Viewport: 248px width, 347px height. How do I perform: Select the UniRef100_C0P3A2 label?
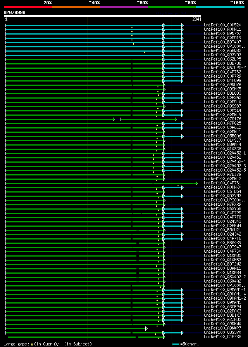(x=222, y=97)
